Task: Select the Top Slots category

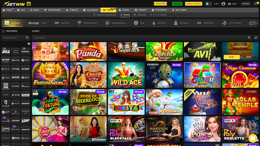Action: pos(62,23)
